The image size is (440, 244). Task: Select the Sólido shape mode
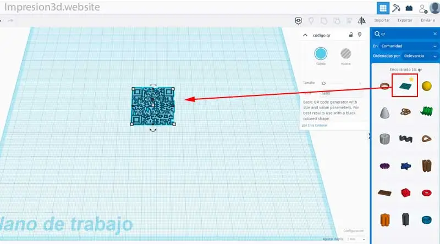point(321,54)
